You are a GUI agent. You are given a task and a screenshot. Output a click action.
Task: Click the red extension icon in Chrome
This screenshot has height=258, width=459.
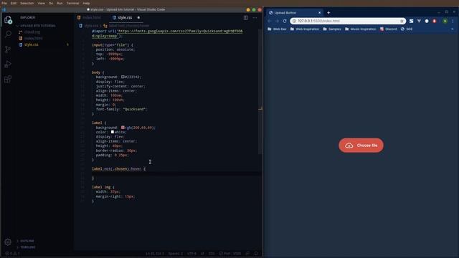pos(435,21)
